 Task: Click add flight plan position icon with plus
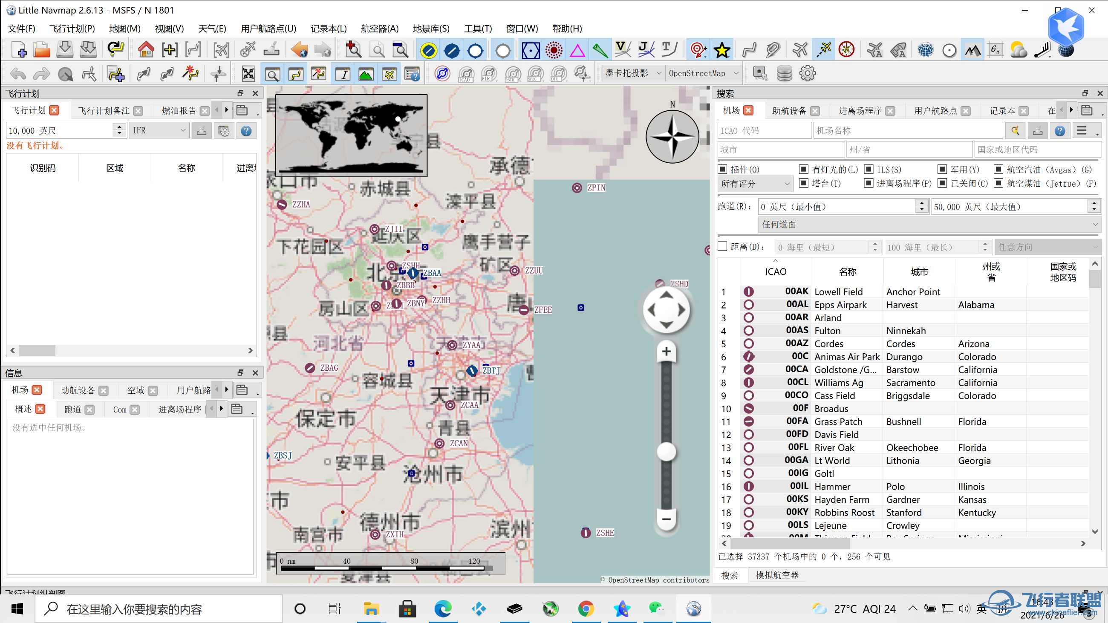click(116, 74)
